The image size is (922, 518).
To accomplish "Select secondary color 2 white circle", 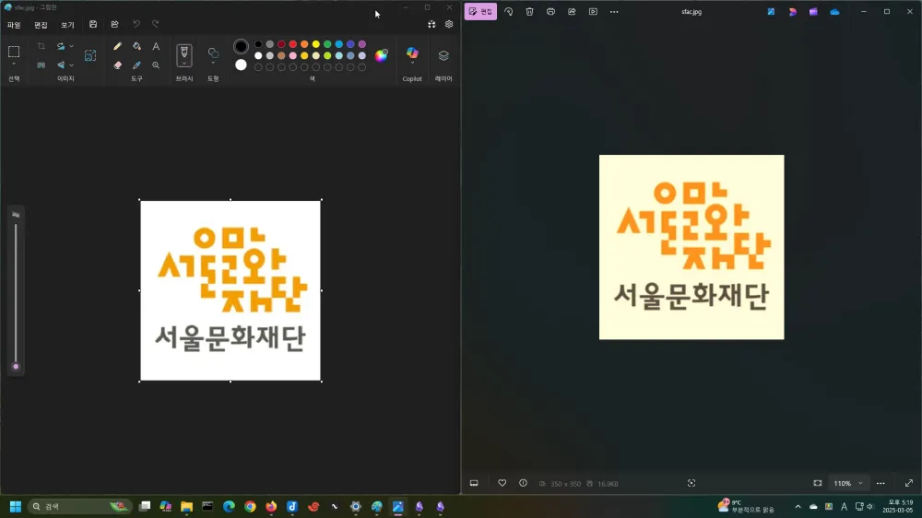I will pos(241,65).
